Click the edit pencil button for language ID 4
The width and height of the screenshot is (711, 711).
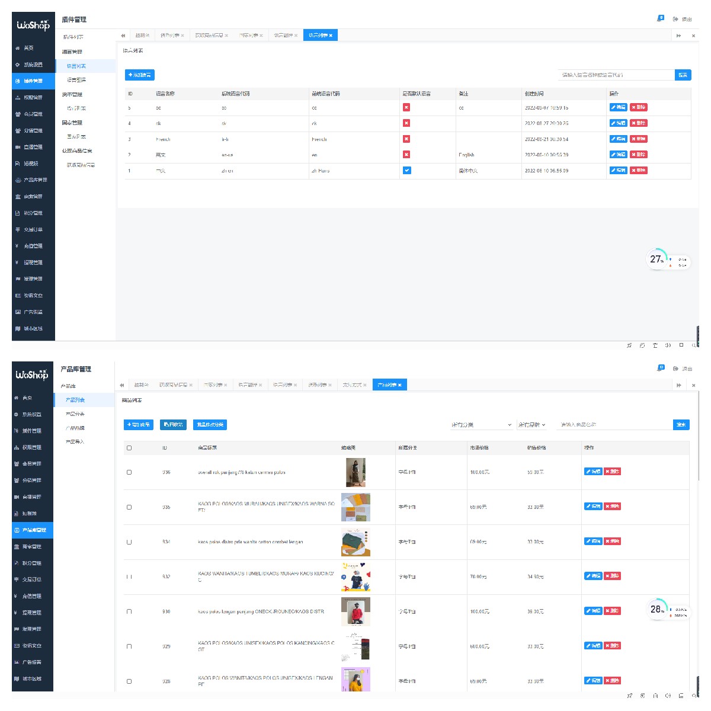click(x=618, y=123)
